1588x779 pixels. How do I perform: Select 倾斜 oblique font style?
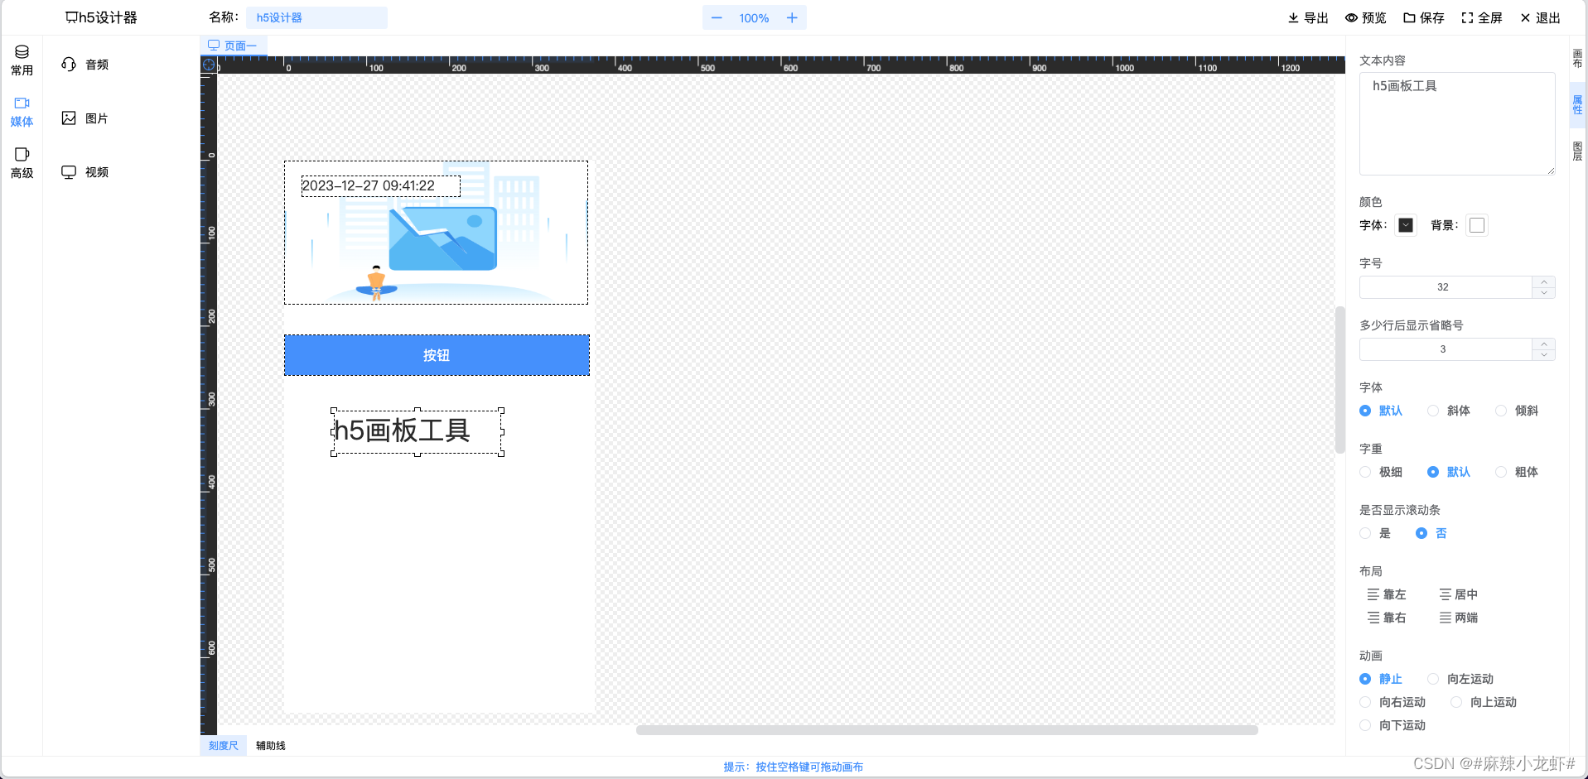coord(1517,411)
